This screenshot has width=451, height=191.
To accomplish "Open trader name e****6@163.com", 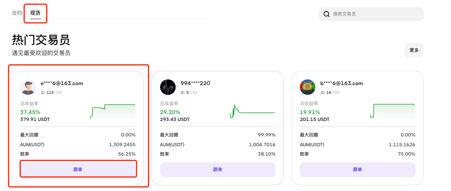I will click(x=62, y=83).
